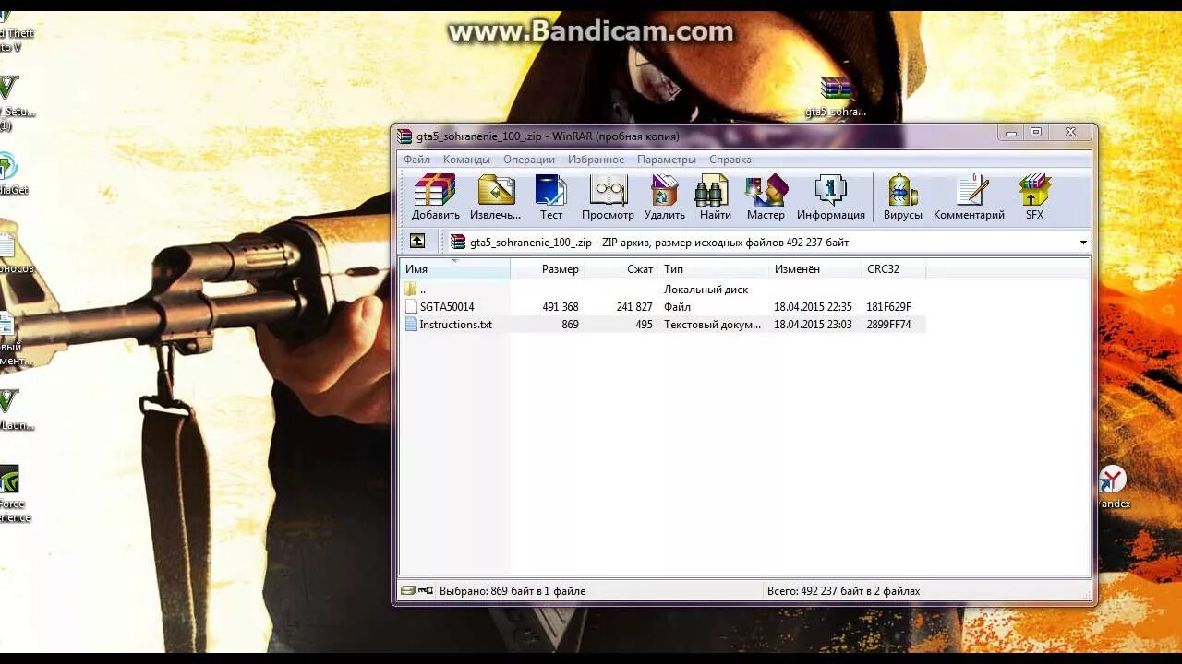Viewport: 1182px width, 664px height.
Task: Sort by Тип column header
Action: tap(713, 269)
